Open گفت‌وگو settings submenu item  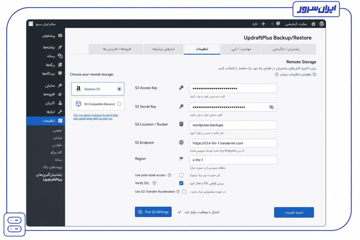pos(56,152)
